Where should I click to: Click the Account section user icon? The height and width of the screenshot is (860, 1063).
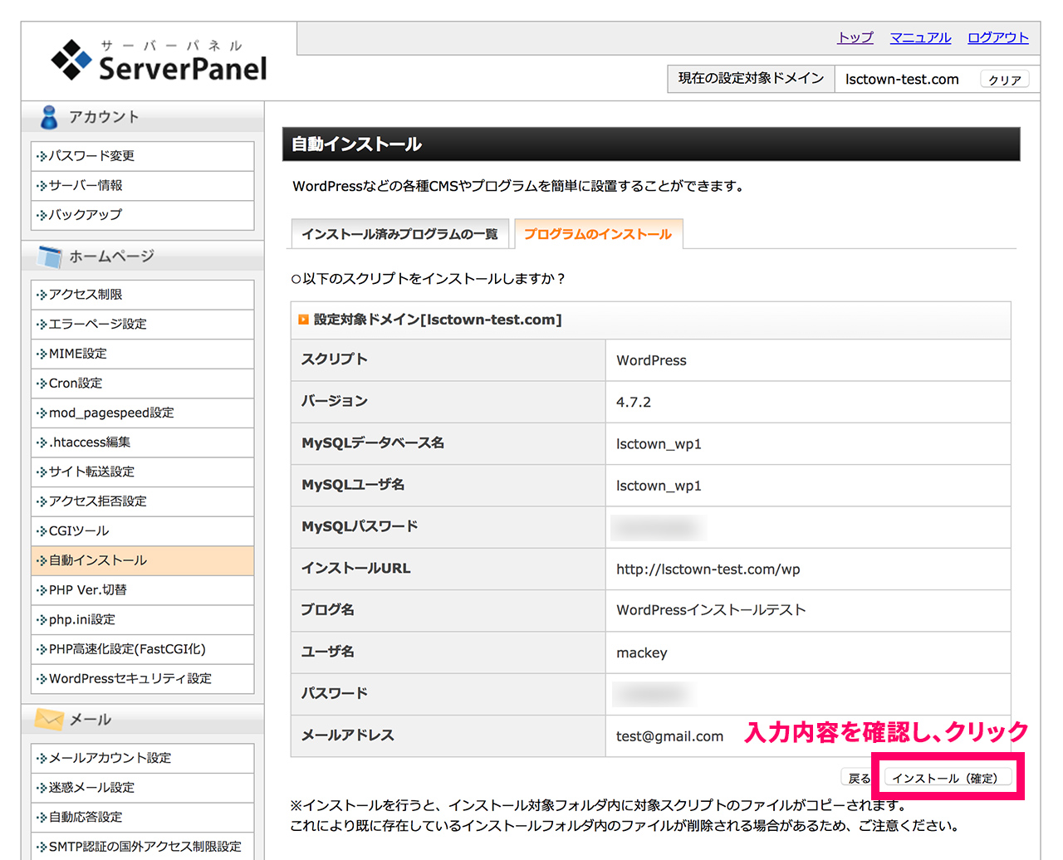(49, 117)
